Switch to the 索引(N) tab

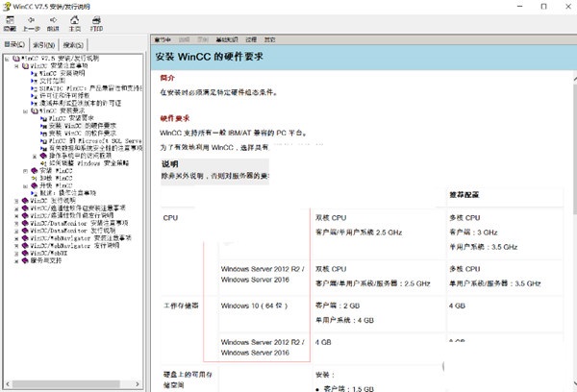[44, 44]
